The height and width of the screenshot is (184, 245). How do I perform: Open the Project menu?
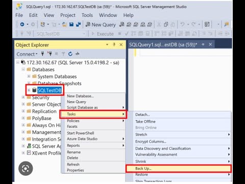(68, 15)
